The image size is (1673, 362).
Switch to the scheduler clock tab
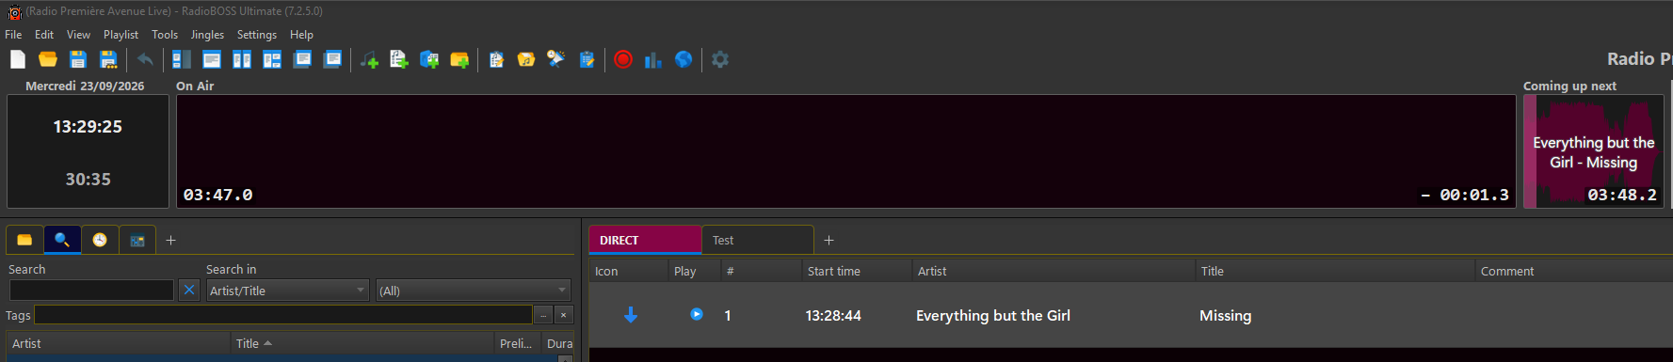tap(100, 240)
